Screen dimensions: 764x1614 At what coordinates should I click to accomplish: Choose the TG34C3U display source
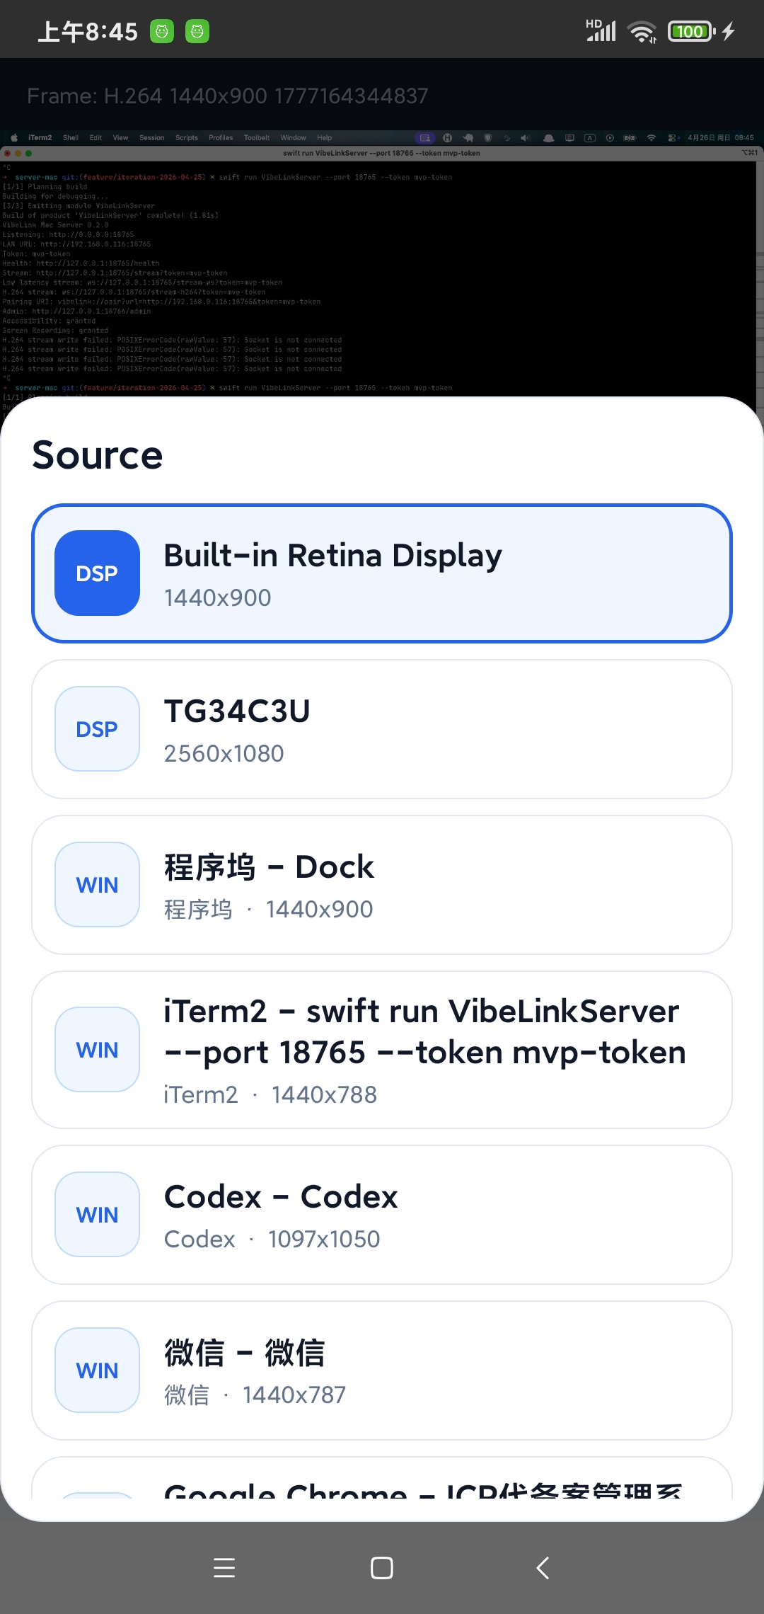point(382,729)
